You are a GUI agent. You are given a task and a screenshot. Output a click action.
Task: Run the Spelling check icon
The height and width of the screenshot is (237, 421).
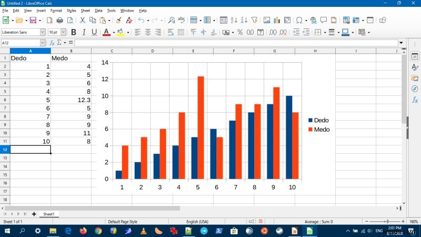(182, 20)
